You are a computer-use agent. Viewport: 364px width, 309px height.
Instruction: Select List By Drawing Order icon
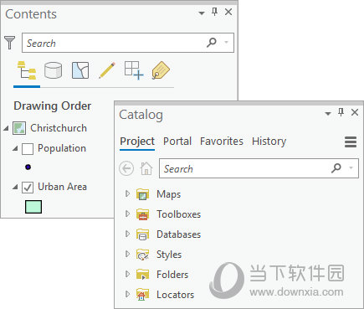pyautogui.click(x=27, y=70)
